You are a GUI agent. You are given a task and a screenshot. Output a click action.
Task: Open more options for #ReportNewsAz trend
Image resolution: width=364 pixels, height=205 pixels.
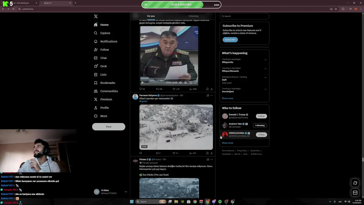(266, 69)
